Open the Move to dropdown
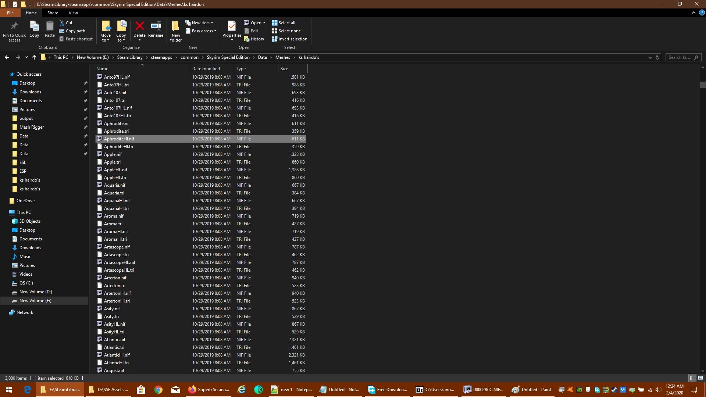 point(106,40)
